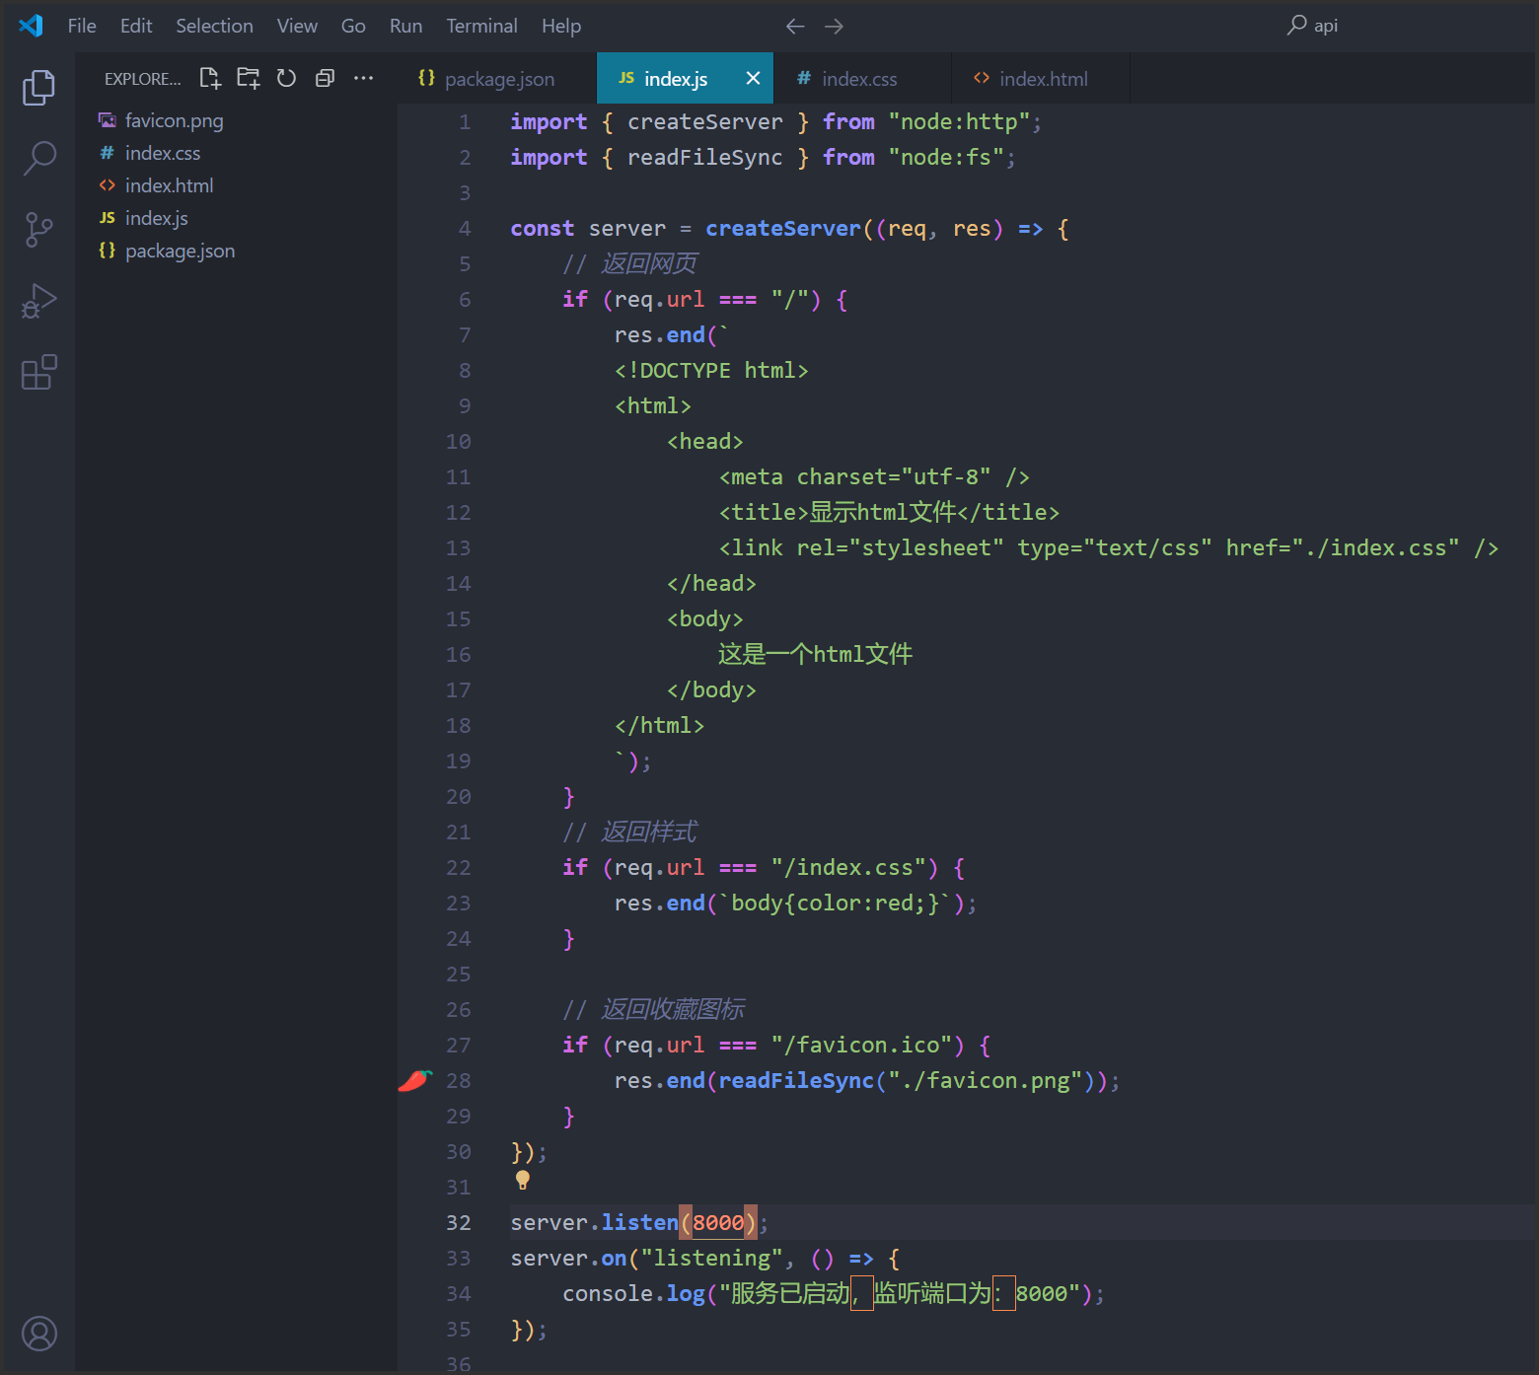
Task: Click the listen method on line 32
Action: click(639, 1222)
